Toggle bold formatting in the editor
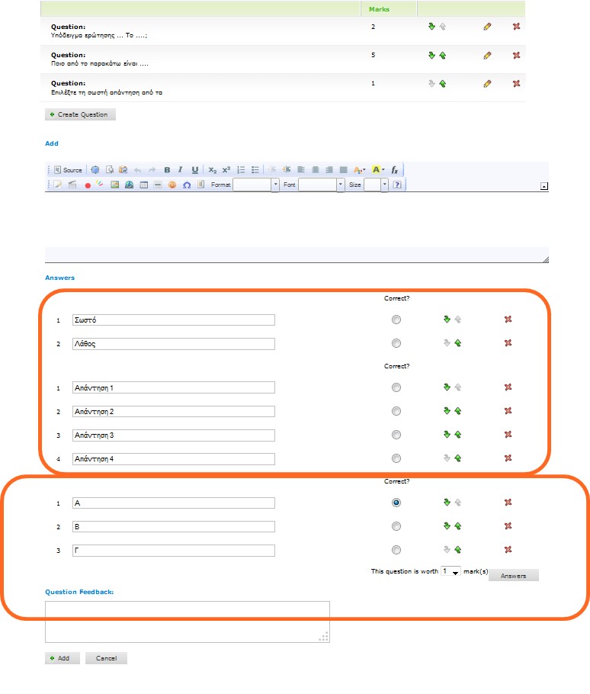 point(167,170)
